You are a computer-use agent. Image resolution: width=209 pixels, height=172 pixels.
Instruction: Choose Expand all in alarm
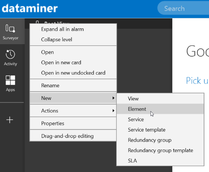pos(73,29)
